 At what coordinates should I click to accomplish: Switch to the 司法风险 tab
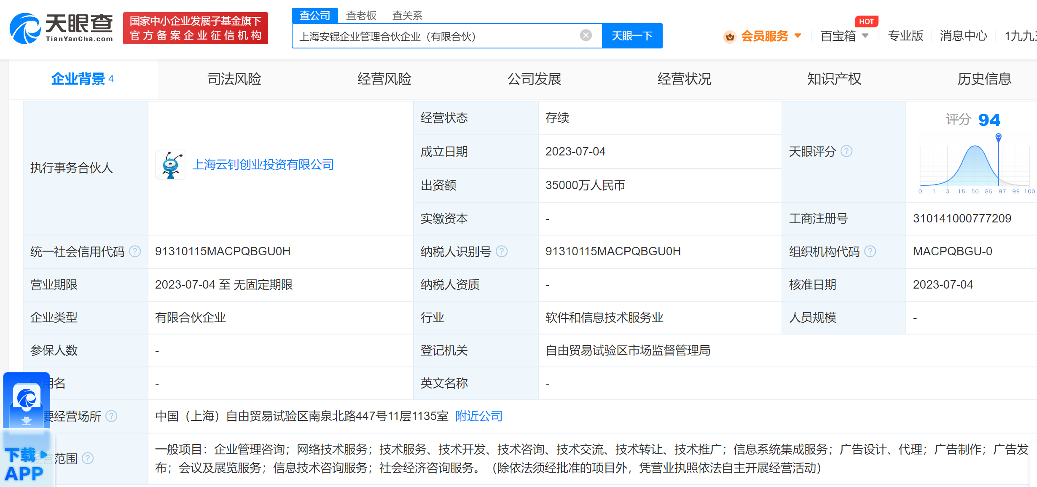point(234,79)
